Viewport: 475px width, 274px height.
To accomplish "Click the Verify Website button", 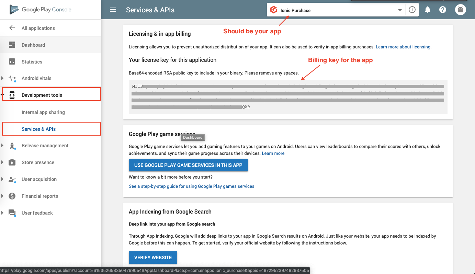I will tap(153, 258).
